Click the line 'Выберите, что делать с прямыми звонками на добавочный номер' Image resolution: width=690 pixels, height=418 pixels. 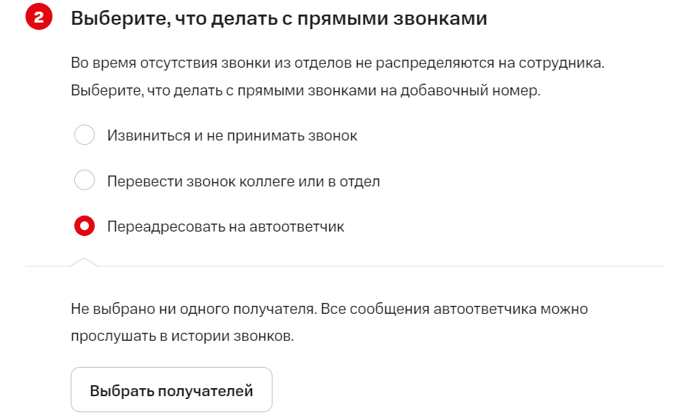[x=306, y=91]
